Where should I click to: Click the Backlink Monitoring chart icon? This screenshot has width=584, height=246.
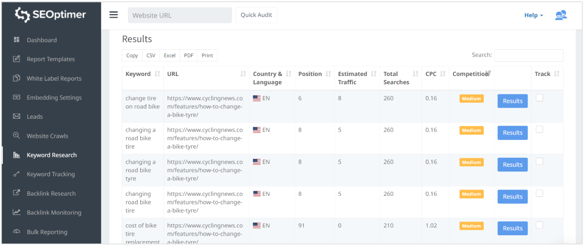(17, 212)
